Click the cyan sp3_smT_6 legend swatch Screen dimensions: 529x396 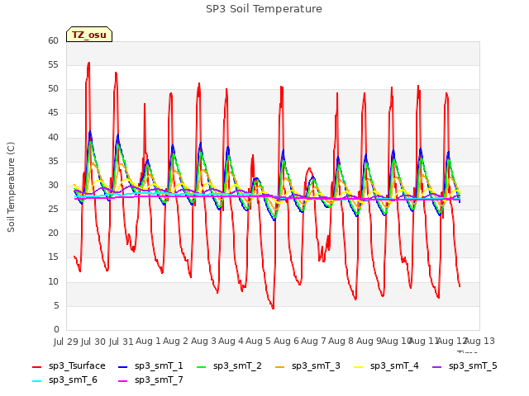[36, 381]
